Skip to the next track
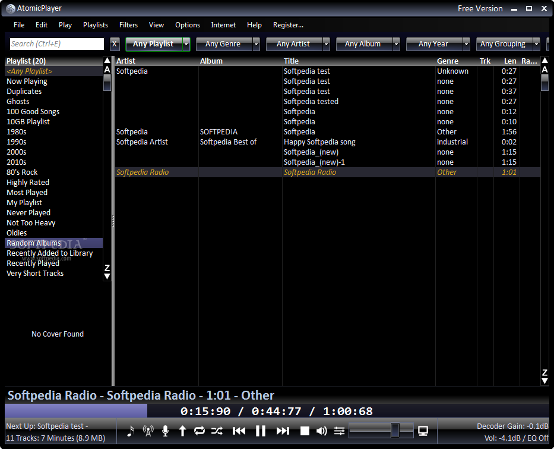This screenshot has height=449, width=554. [x=283, y=431]
